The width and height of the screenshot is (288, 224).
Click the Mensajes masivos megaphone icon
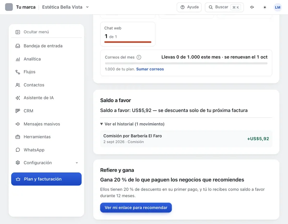18,124
